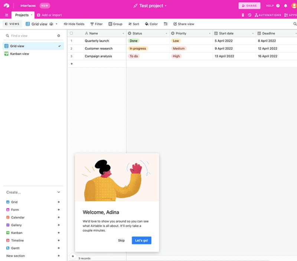This screenshot has width=297, height=261.
Task: Open the base history clock icon
Action: pyautogui.click(x=249, y=15)
